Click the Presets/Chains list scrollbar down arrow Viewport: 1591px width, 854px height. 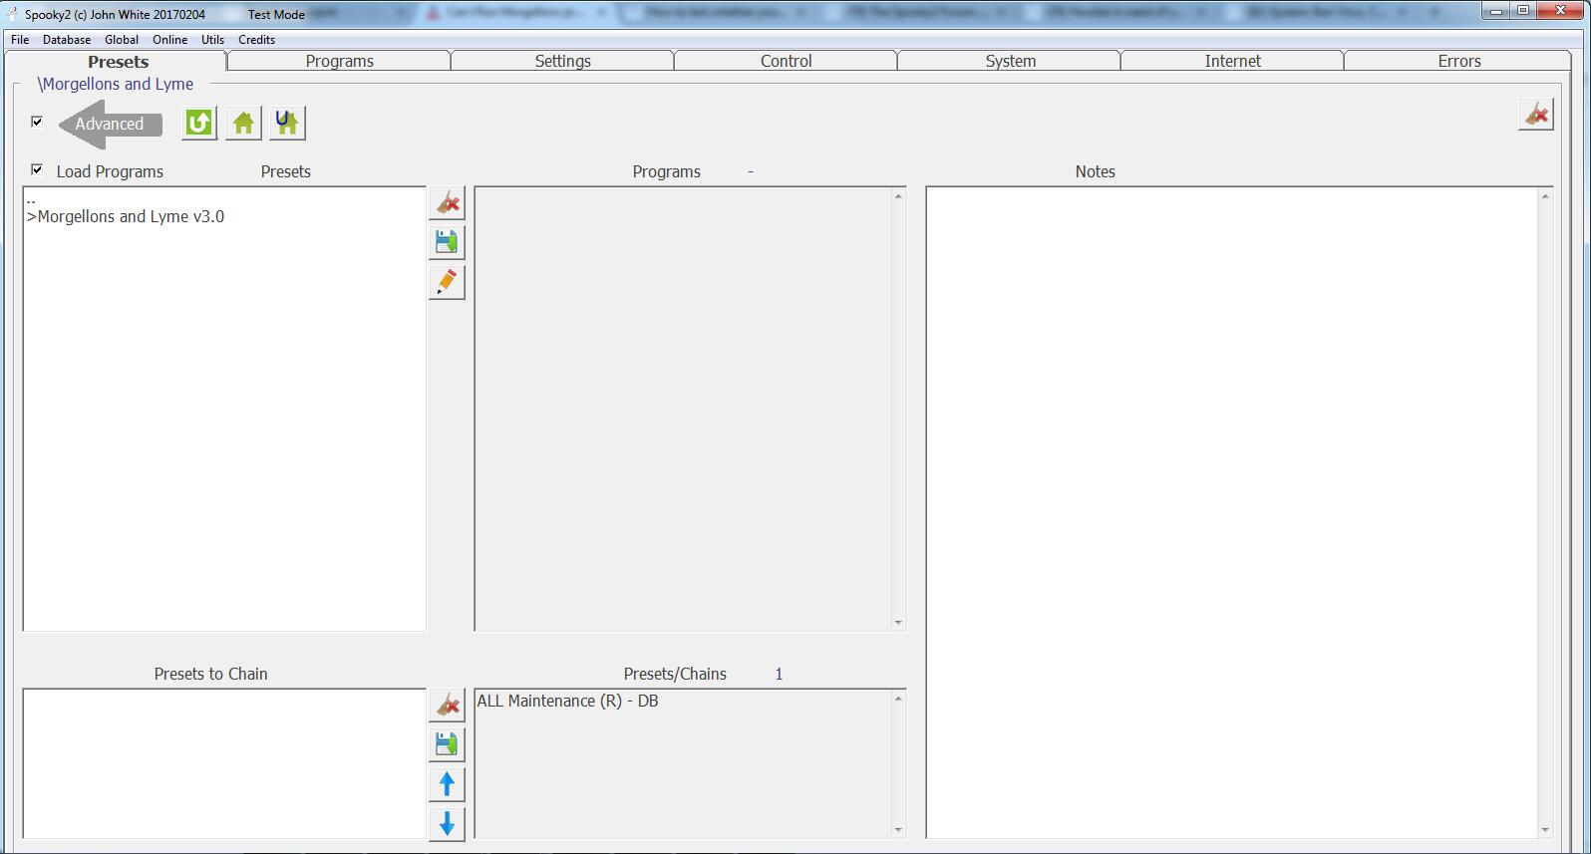tap(898, 830)
